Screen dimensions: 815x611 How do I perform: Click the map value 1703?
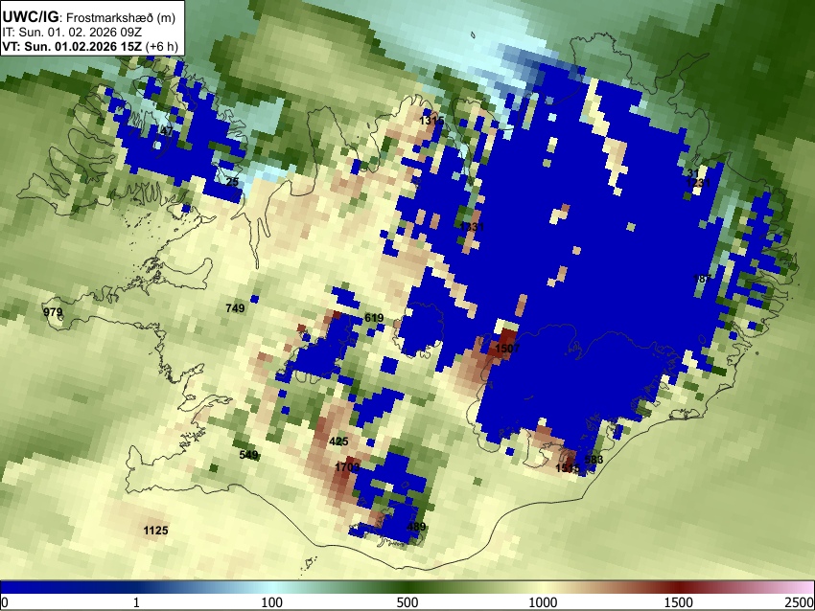pos(347,467)
